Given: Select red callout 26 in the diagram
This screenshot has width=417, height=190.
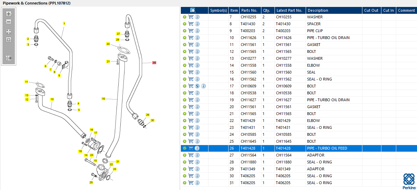Looking at the screenshot, I should coord(154,63).
